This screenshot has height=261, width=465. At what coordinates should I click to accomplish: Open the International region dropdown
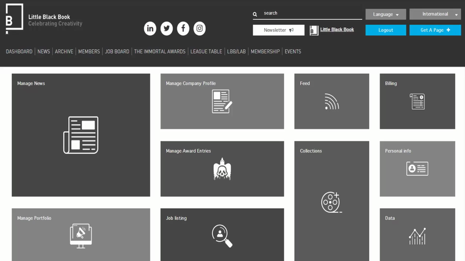(x=435, y=14)
